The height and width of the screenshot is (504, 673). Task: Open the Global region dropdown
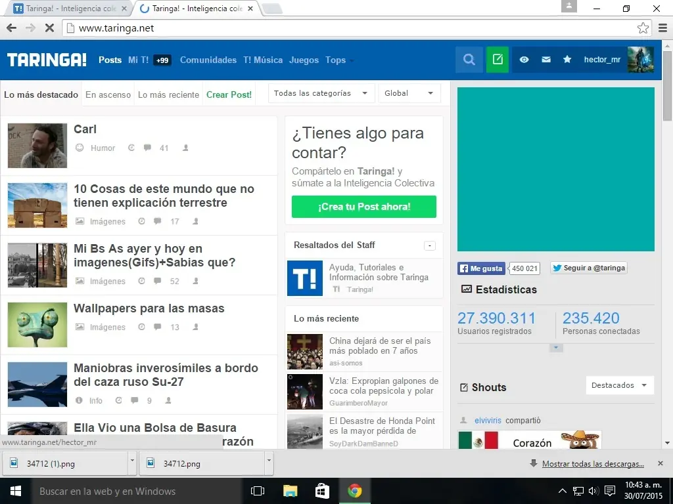(409, 93)
